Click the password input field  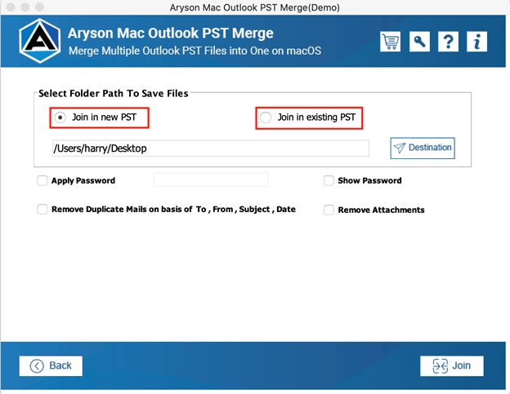coord(211,179)
